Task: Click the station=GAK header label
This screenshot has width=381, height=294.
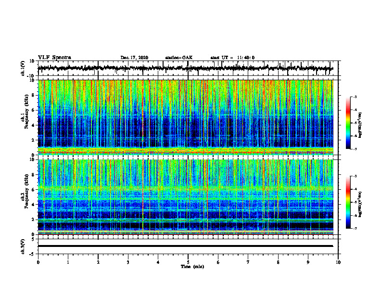Action: pyautogui.click(x=179, y=58)
